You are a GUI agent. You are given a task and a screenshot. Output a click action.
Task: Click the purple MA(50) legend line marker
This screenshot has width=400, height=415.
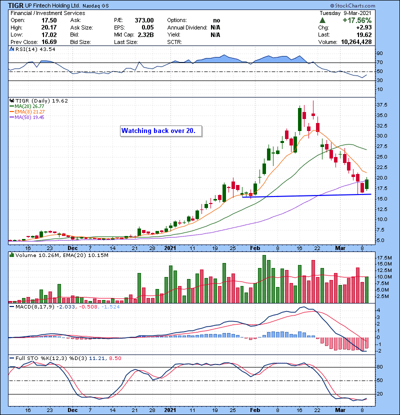(12, 117)
